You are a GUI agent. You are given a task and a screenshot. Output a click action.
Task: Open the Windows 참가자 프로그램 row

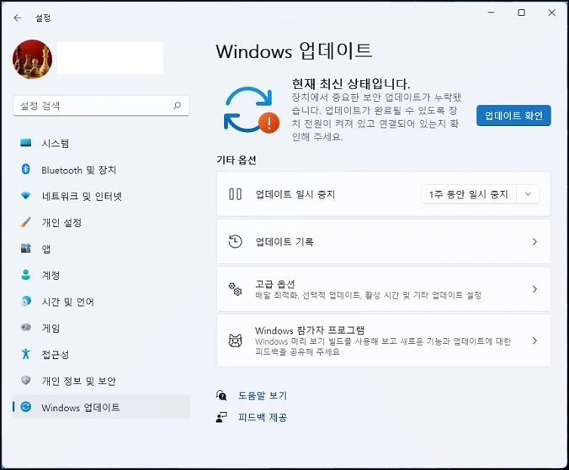coord(384,341)
